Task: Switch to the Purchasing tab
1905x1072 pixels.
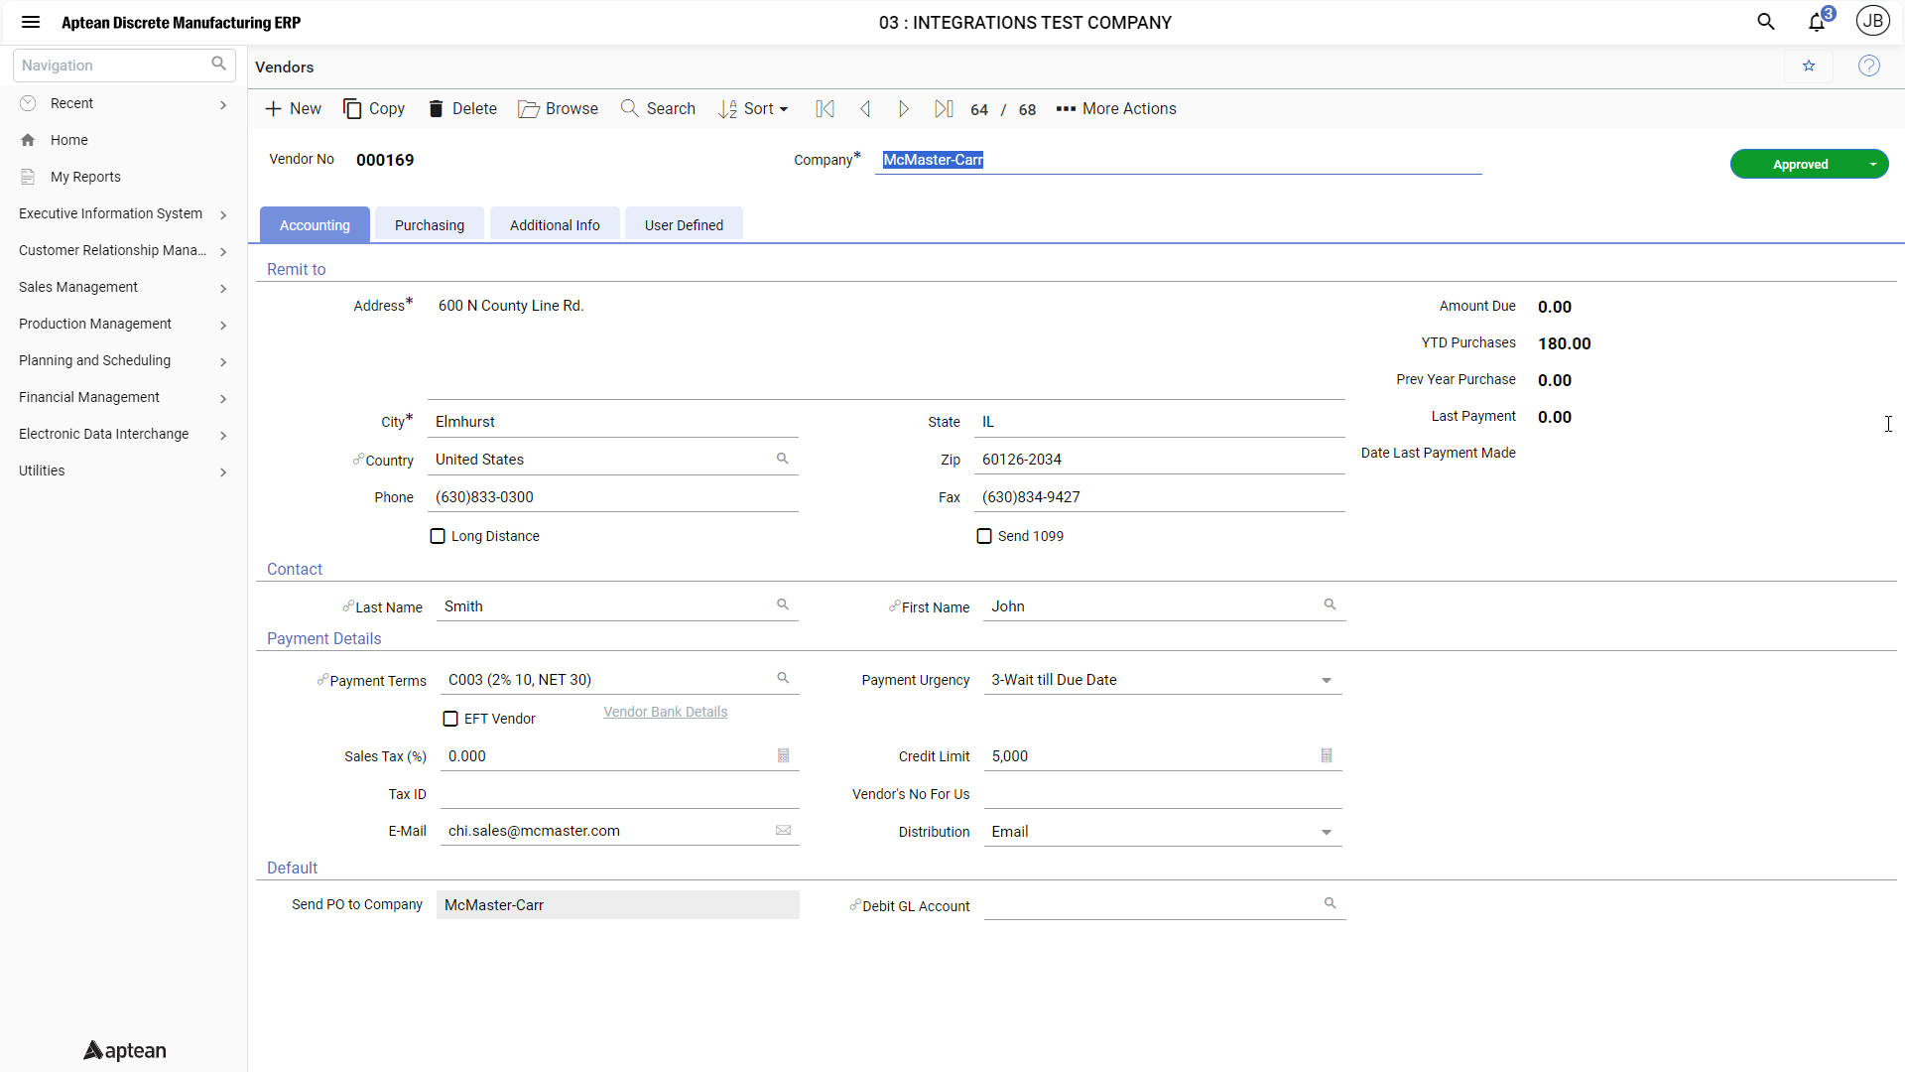Action: [429, 224]
